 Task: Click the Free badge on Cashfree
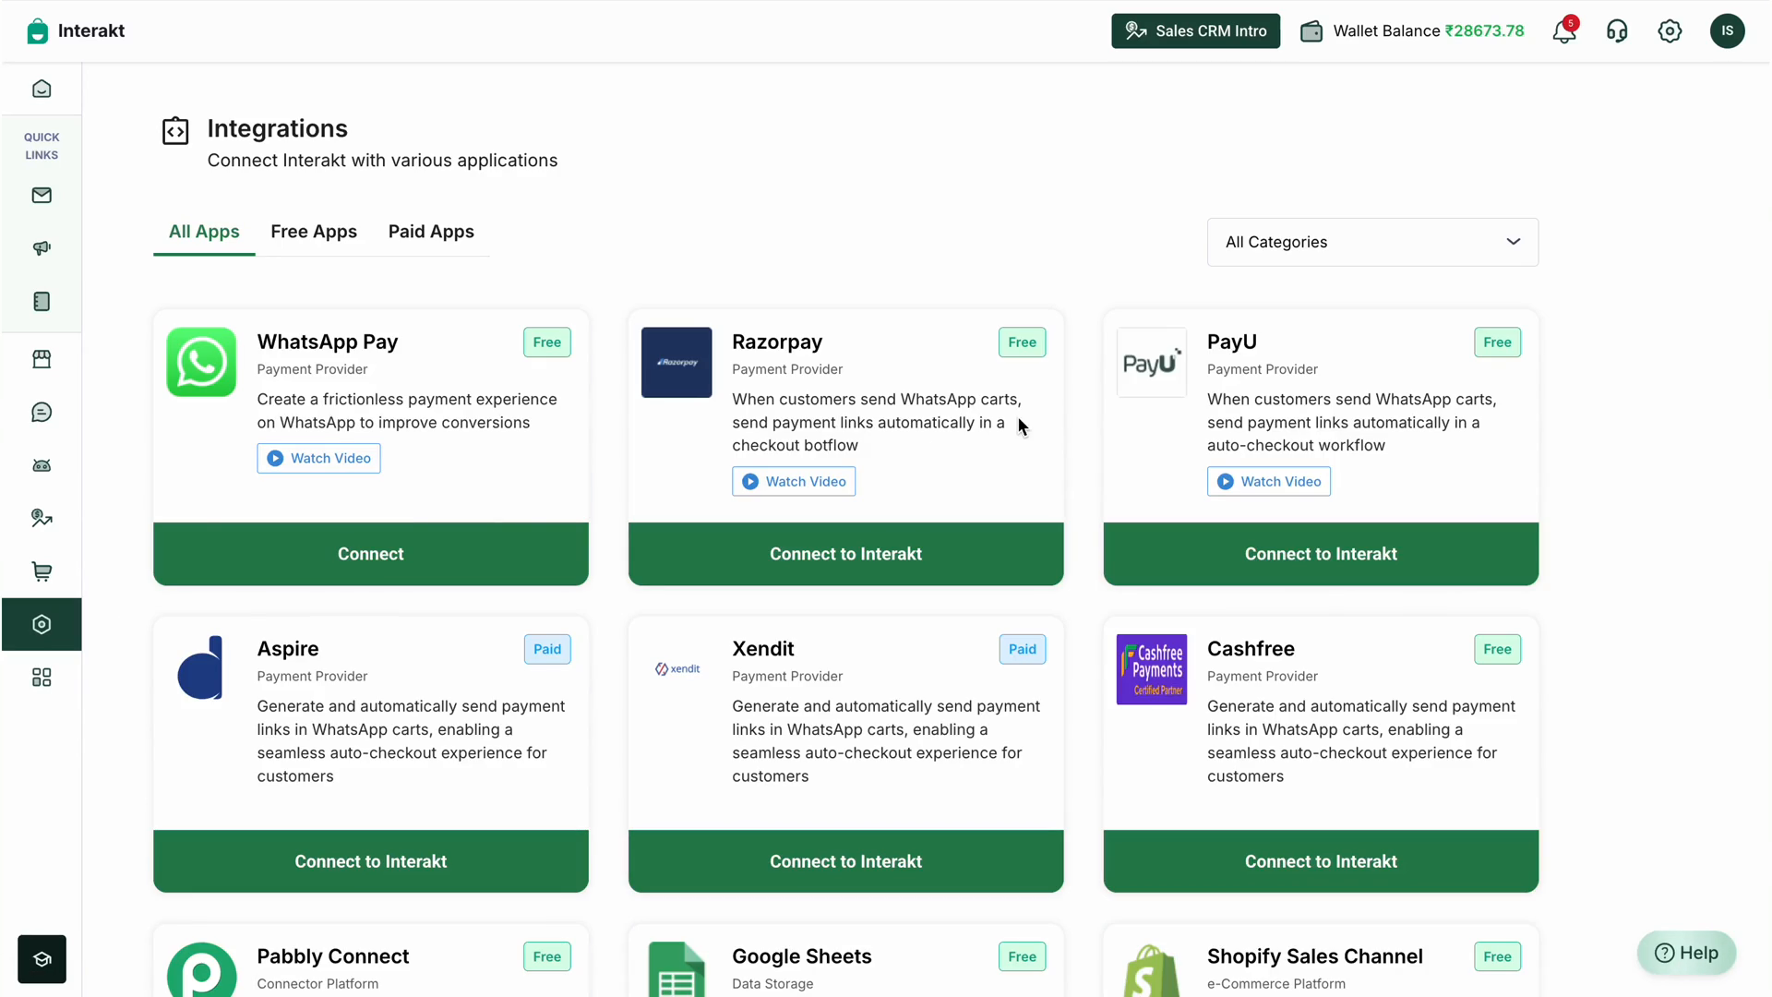point(1497,649)
